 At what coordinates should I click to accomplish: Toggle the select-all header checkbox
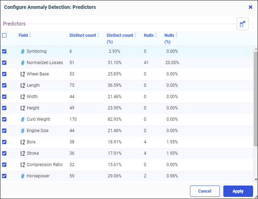tap(4, 35)
